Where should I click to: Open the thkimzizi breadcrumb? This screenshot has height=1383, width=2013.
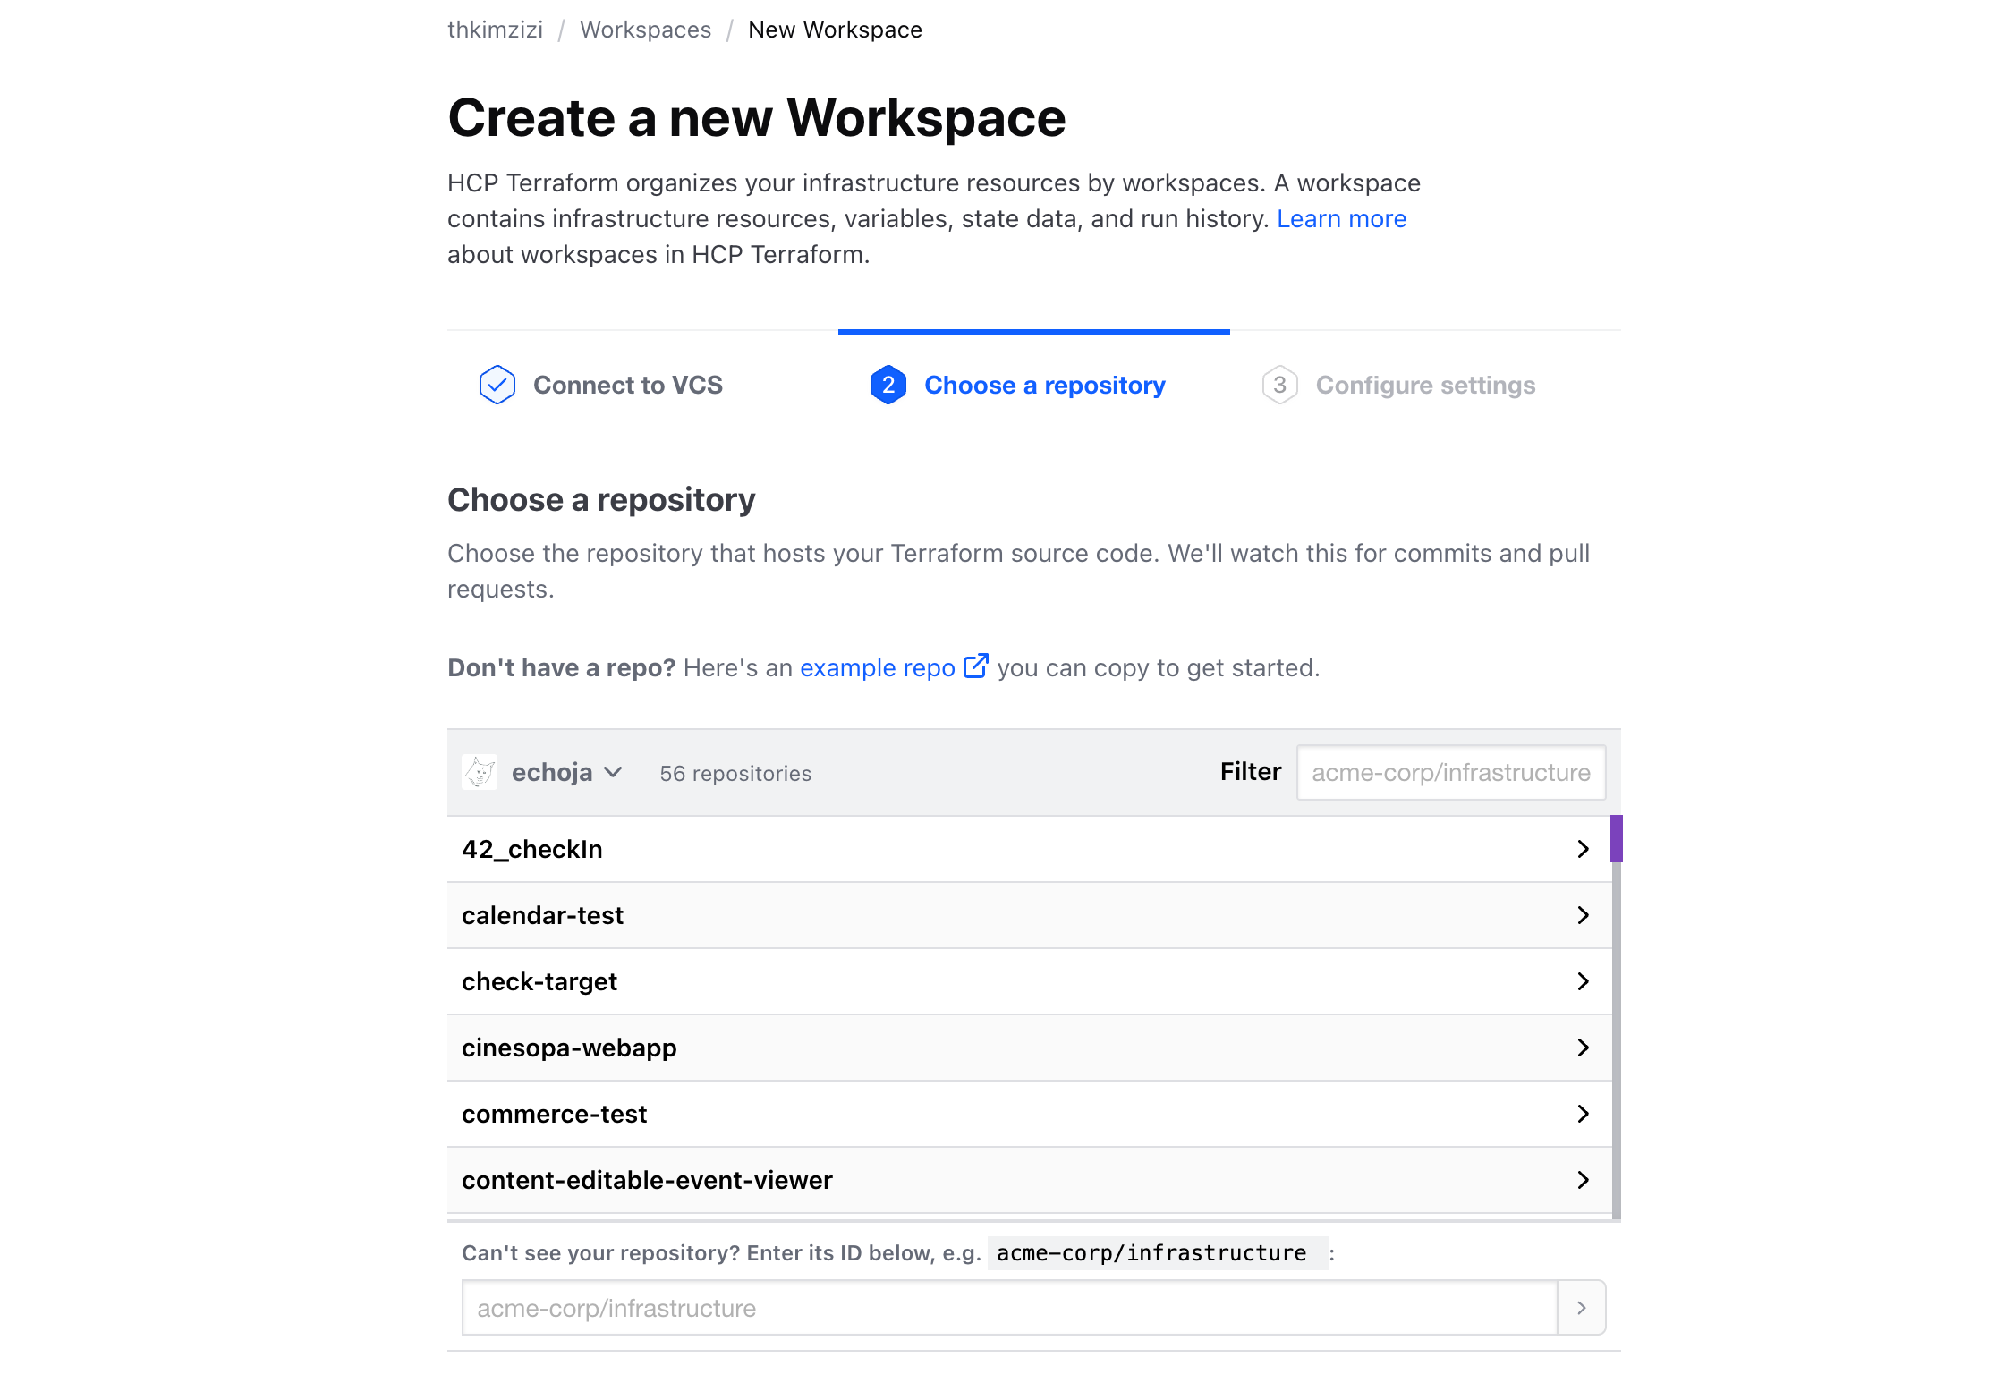(495, 29)
